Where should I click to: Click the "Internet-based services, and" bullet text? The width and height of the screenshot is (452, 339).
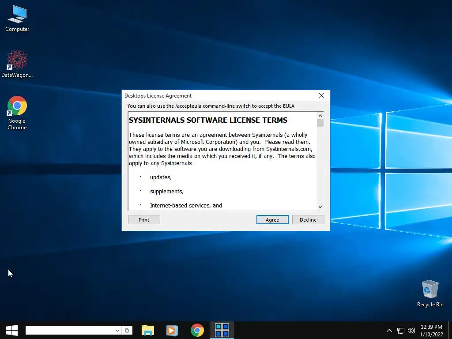(x=186, y=206)
